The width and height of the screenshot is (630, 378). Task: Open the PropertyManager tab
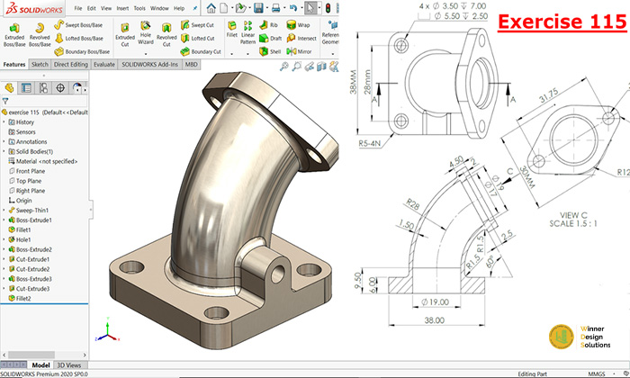coord(26,87)
